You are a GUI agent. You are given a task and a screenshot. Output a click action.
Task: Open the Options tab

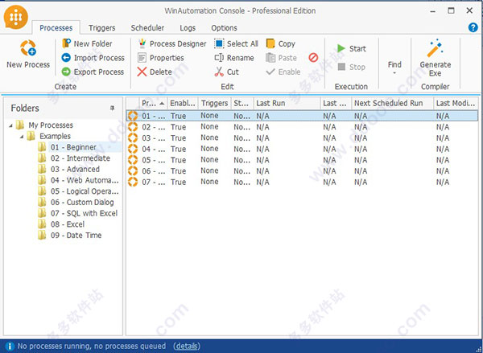pyautogui.click(x=224, y=27)
